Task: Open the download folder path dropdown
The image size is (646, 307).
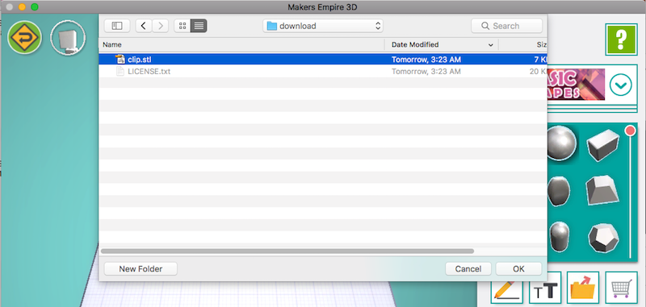Action: (323, 26)
